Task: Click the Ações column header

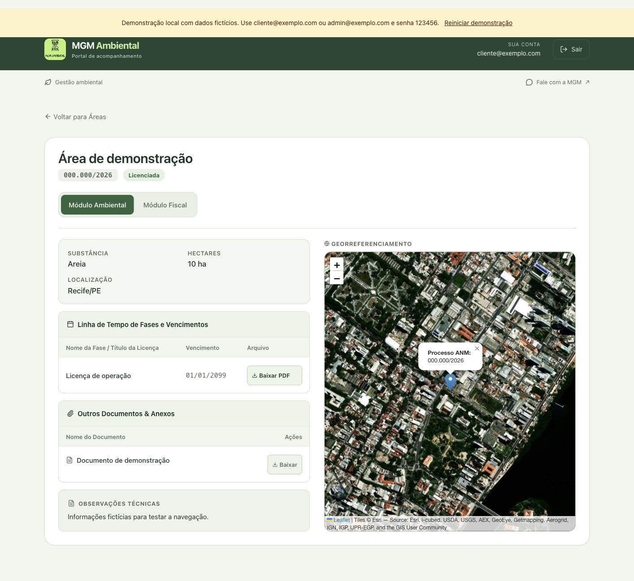Action: [x=293, y=437]
